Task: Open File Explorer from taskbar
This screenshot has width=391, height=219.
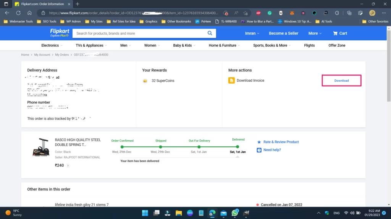Action: 179,213
